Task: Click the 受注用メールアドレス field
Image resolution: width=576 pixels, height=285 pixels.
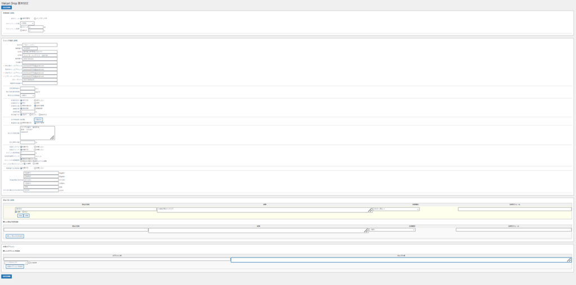Action: point(39,65)
